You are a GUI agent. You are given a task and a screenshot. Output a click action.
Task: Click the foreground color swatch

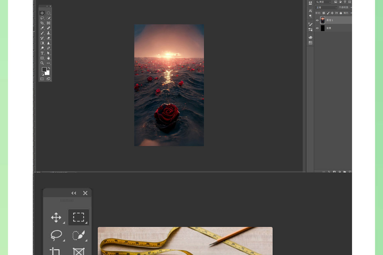[x=44, y=69]
